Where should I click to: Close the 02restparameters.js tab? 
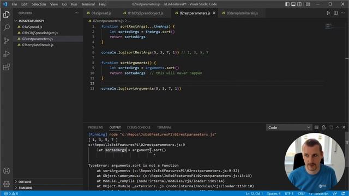(x=214, y=13)
